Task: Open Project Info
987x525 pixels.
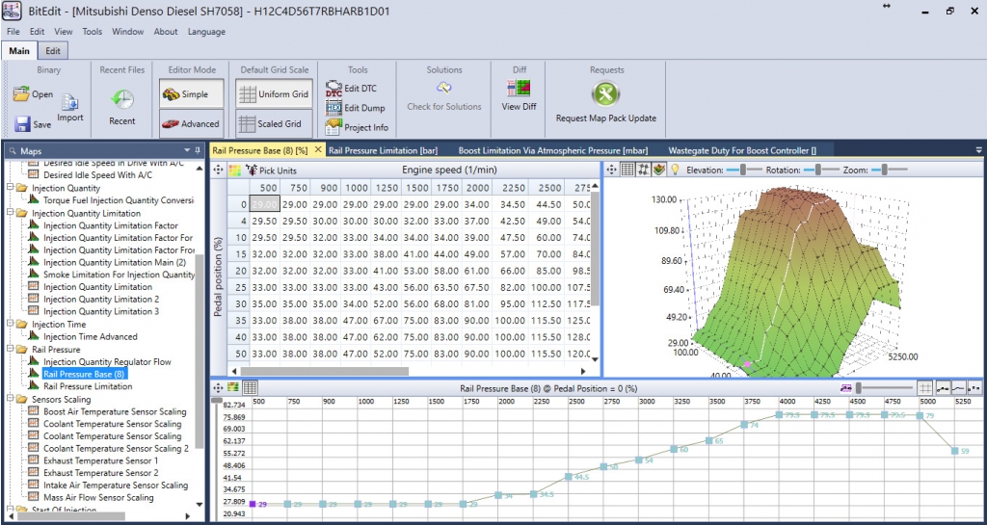Action: pos(333,127)
